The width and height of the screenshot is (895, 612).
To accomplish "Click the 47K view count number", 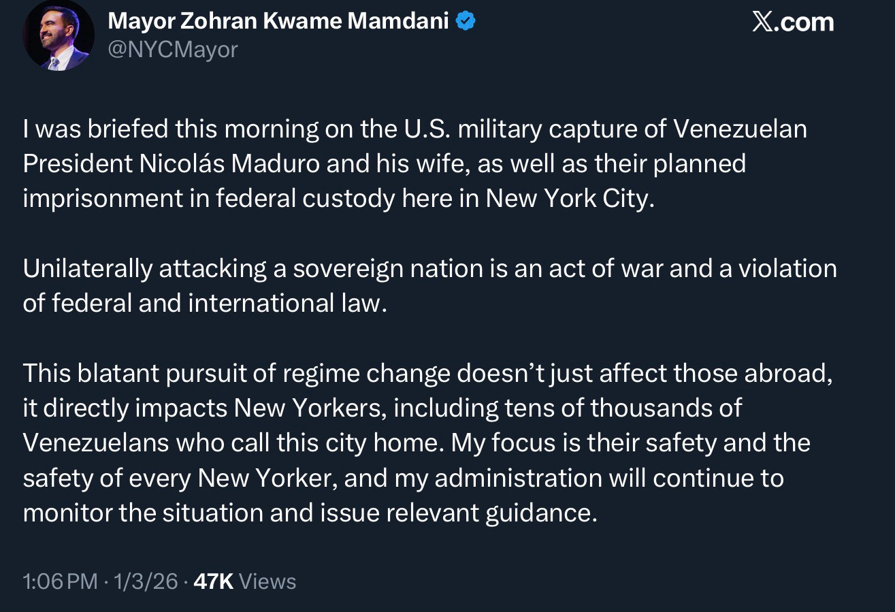I will pyautogui.click(x=214, y=581).
